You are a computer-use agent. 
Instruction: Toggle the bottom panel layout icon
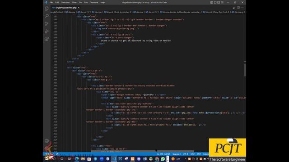[215, 2]
